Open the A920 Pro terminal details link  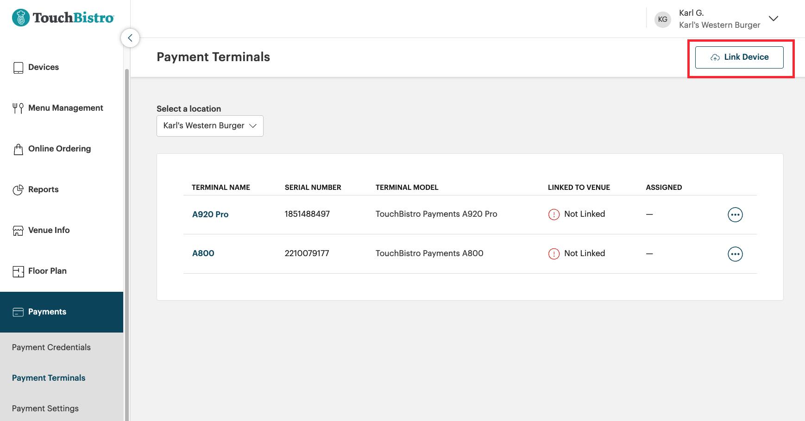click(210, 214)
